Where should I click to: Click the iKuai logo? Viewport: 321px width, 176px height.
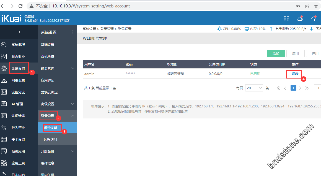coord(11,18)
